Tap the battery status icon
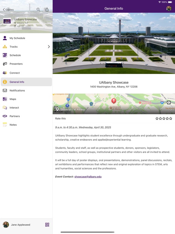This screenshot has width=175, height=234. [x=170, y=2]
